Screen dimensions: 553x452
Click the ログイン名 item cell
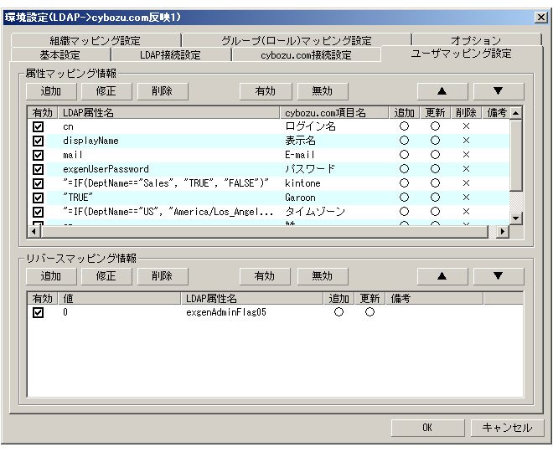(310, 126)
